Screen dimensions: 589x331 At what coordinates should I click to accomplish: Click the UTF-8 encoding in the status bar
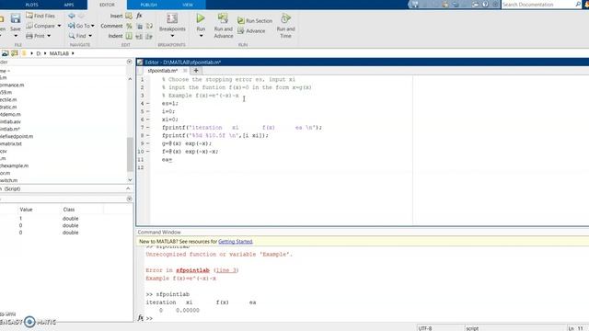click(425, 328)
